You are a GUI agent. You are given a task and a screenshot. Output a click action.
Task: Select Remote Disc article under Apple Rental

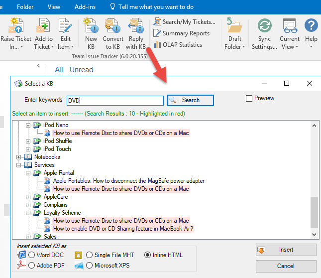pos(121,189)
